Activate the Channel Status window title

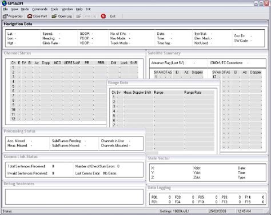(x=17, y=53)
